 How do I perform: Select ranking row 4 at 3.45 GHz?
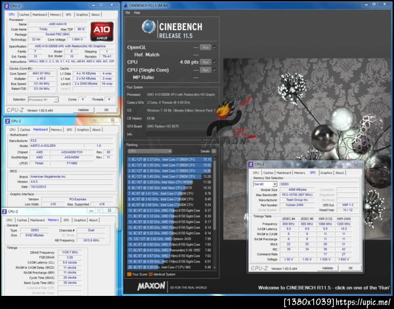click(170, 176)
